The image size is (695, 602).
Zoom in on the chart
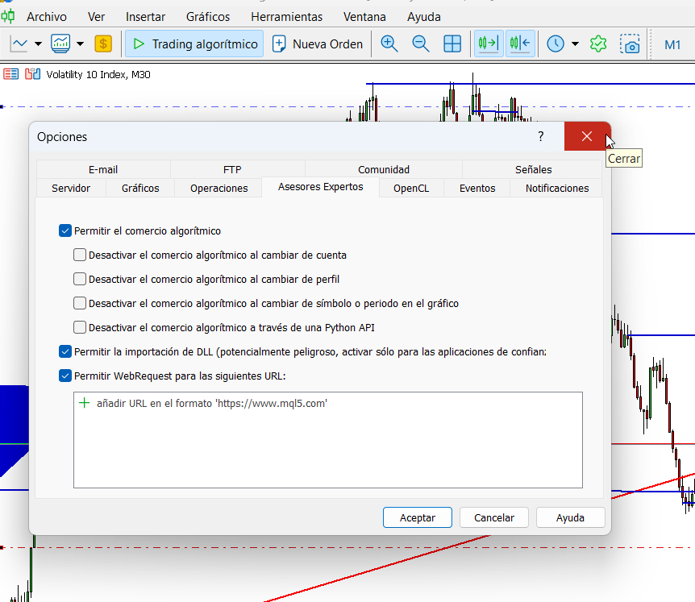pyautogui.click(x=389, y=44)
